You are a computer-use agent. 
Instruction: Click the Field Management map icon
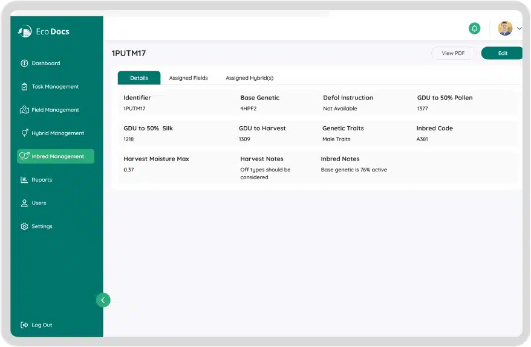(x=24, y=110)
